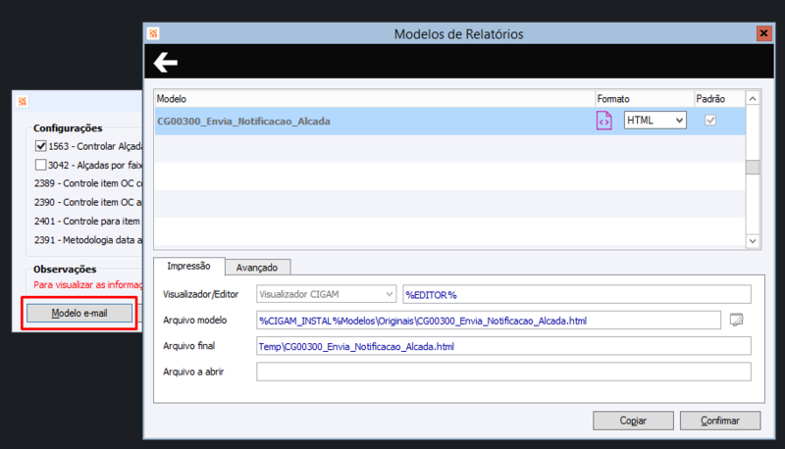The width and height of the screenshot is (785, 449).
Task: Uncheck 1563 - Controlar Alçada option
Action: (x=40, y=146)
